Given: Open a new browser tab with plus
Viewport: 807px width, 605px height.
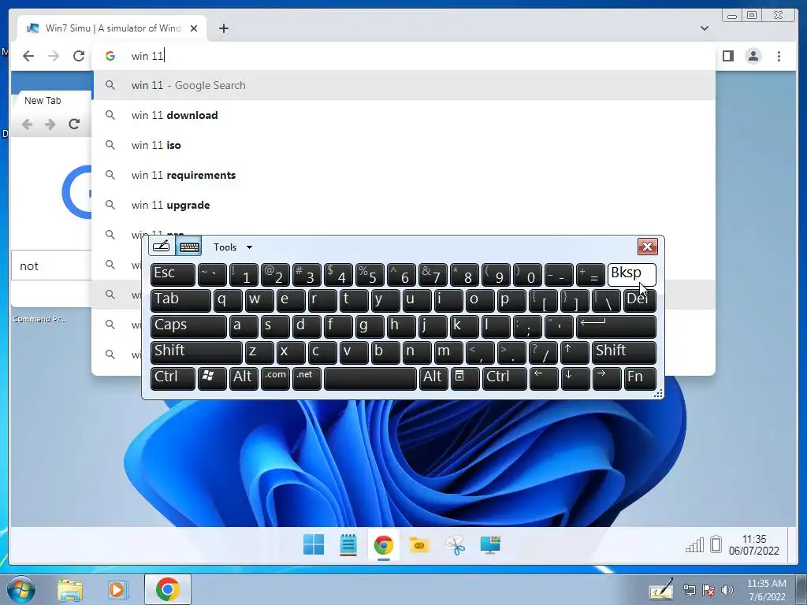Looking at the screenshot, I should pyautogui.click(x=223, y=28).
